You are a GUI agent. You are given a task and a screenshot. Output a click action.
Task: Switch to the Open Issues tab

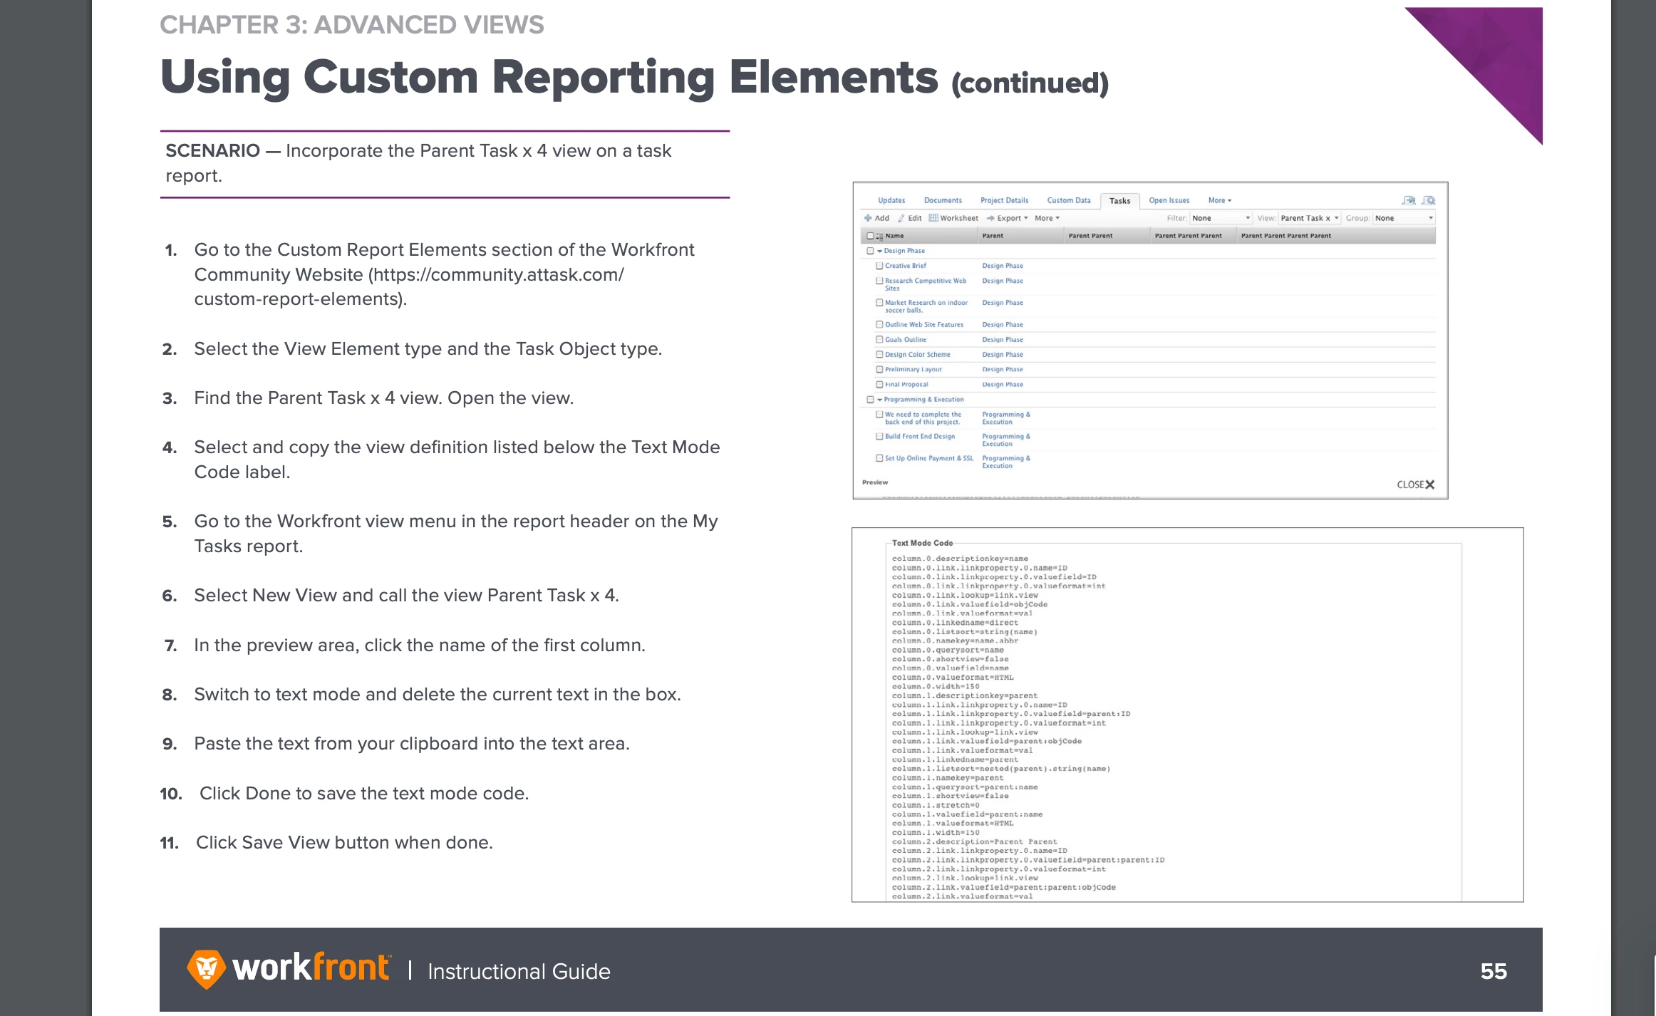1169,201
